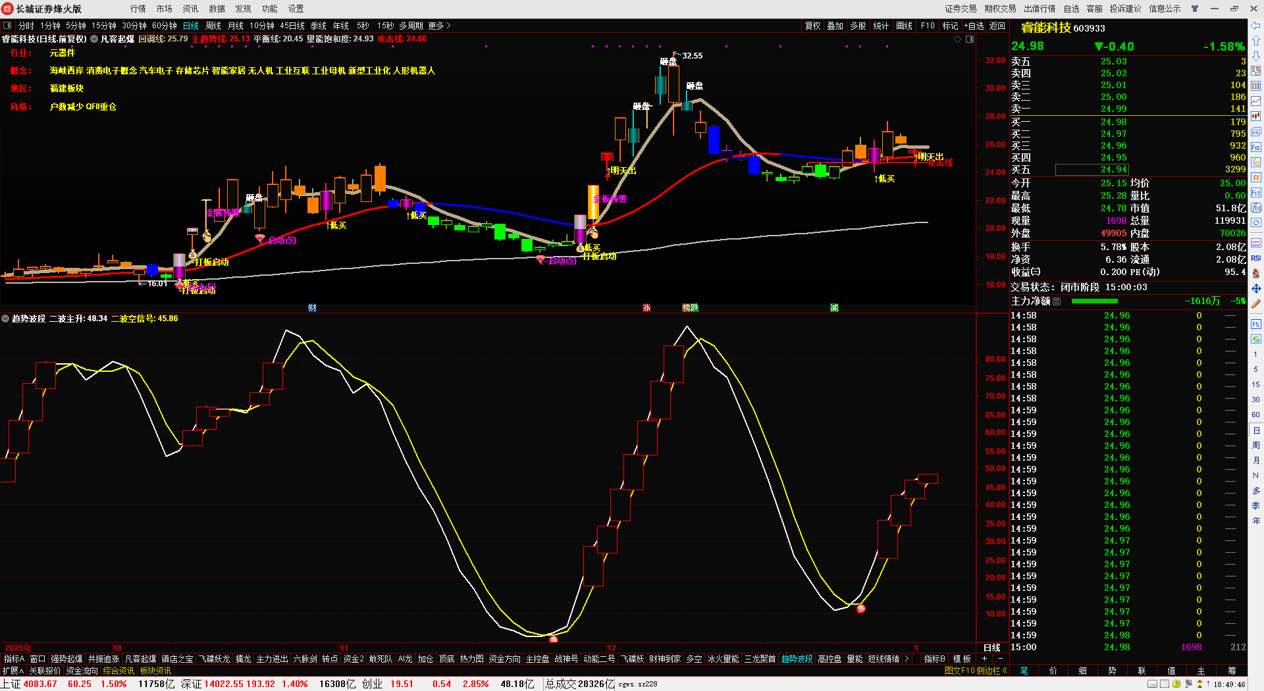
Task: Select the 月 monthly period button in sidebar
Action: pyautogui.click(x=1256, y=461)
